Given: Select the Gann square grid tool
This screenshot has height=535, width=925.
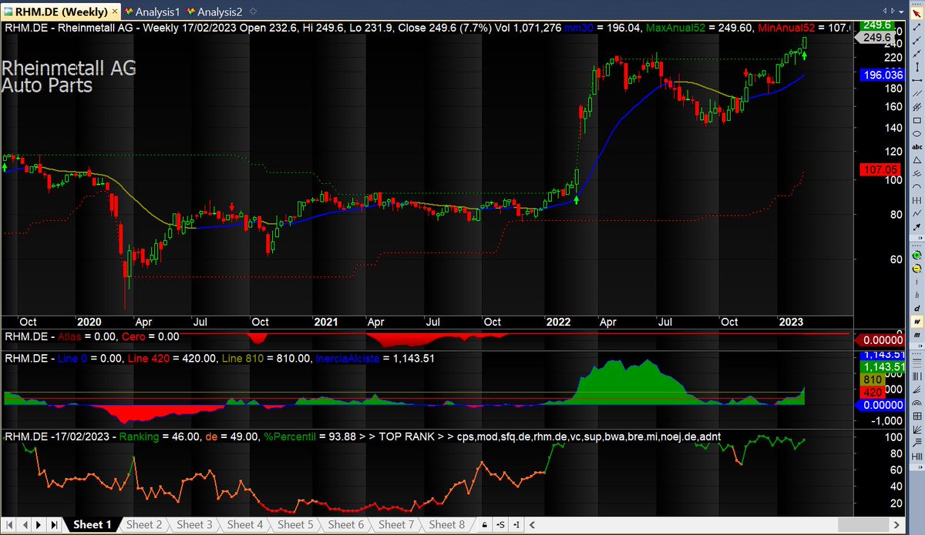Looking at the screenshot, I should click(x=917, y=416).
